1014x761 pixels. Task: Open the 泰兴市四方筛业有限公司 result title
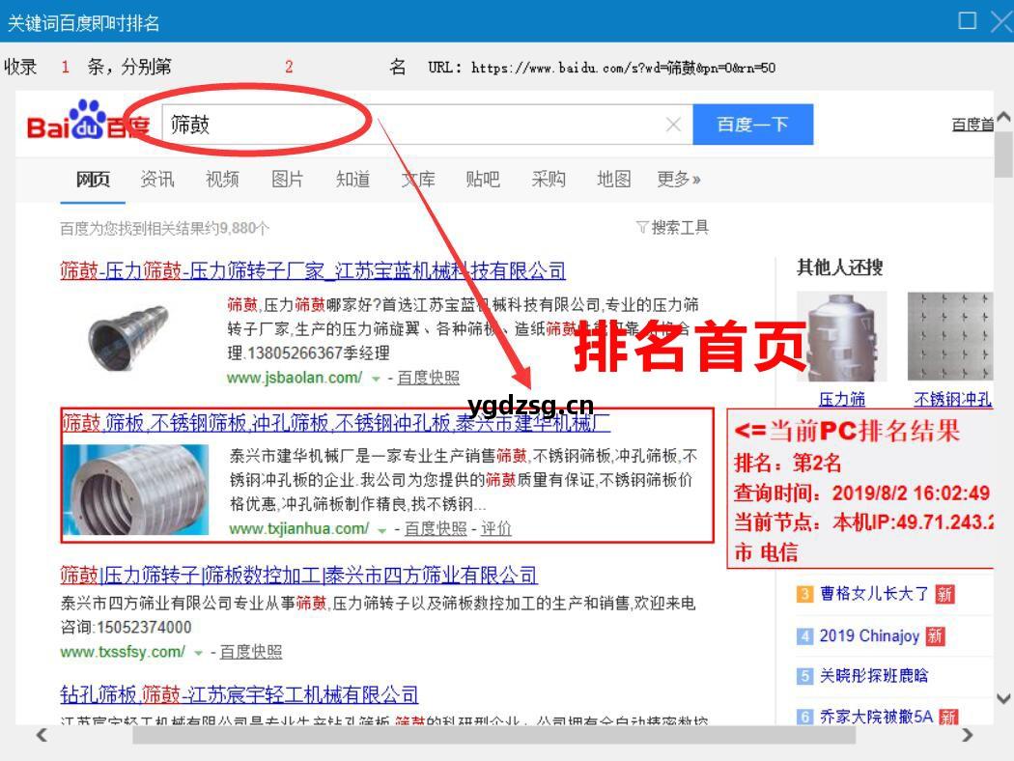click(x=298, y=577)
